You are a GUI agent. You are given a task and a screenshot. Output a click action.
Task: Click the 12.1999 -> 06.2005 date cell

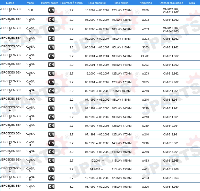tap(97, 178)
